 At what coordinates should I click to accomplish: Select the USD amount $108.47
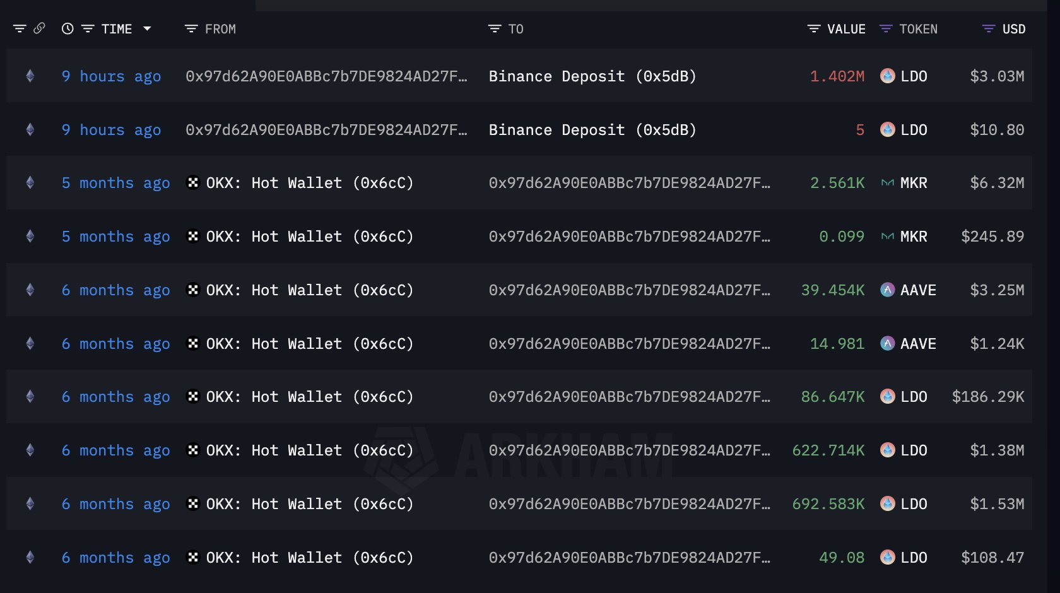[x=992, y=558]
